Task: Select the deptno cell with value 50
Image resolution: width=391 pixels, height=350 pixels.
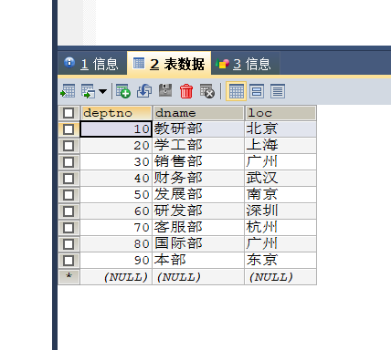Action: point(116,195)
